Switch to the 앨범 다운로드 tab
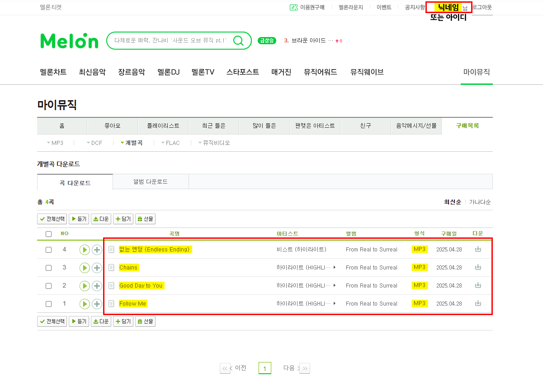The width and height of the screenshot is (543, 376). [151, 181]
